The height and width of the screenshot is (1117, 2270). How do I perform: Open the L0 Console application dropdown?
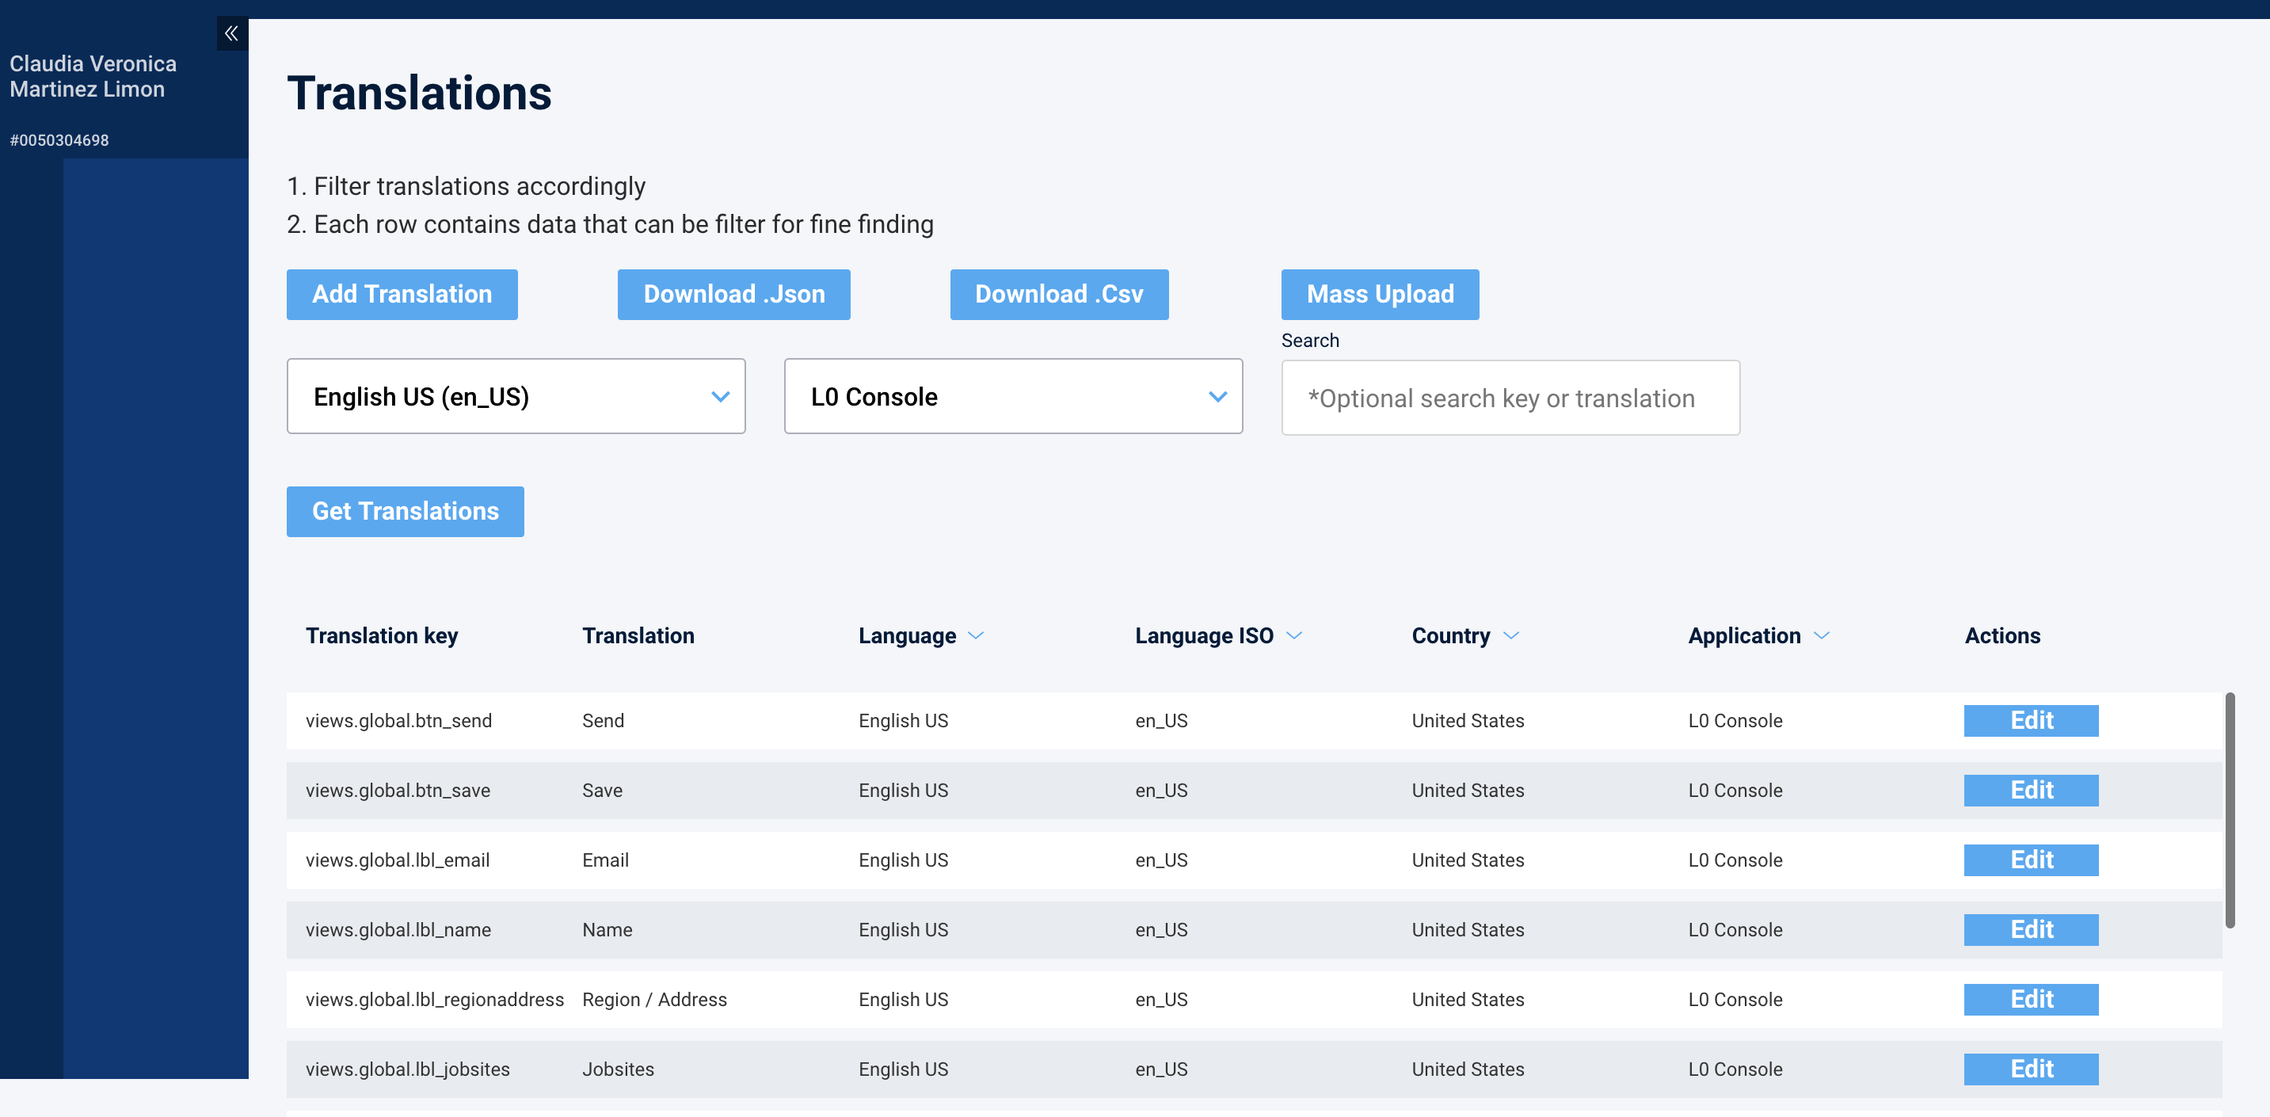[1012, 396]
